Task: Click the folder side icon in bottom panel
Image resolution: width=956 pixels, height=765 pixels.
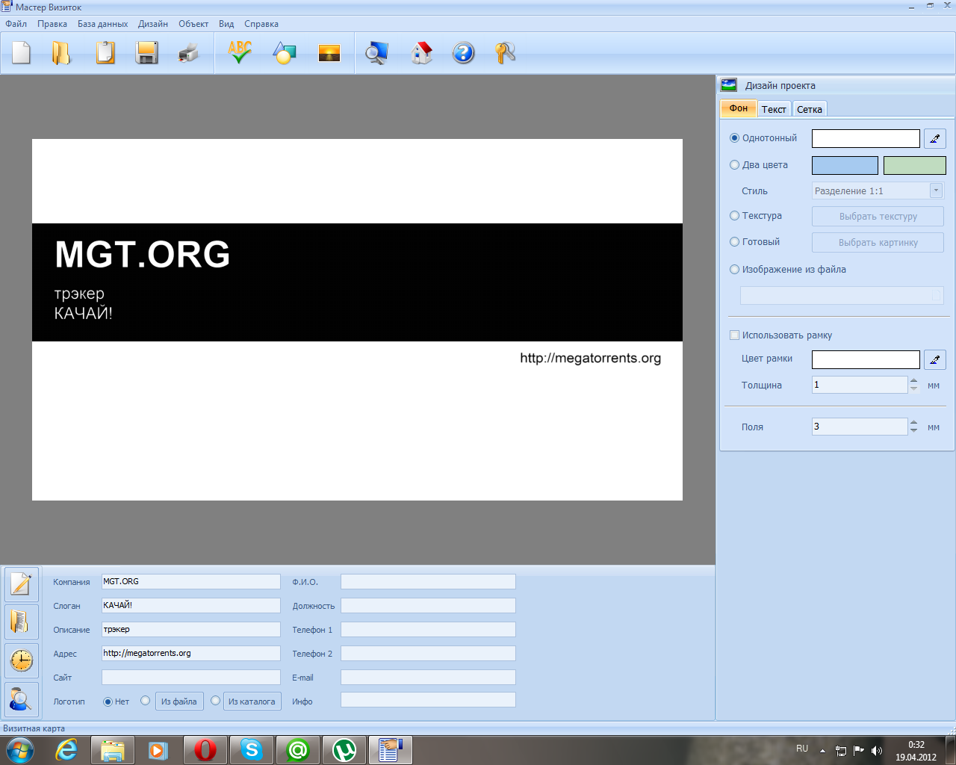Action: pyautogui.click(x=22, y=622)
